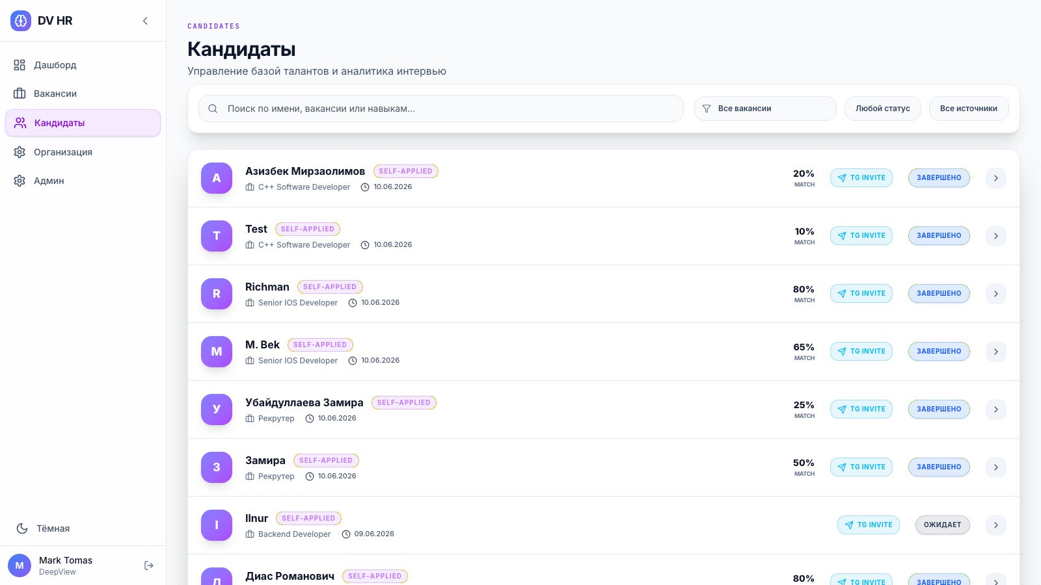Open the Любой статус dropdown
Screen dimensions: 1041x585
pos(883,109)
